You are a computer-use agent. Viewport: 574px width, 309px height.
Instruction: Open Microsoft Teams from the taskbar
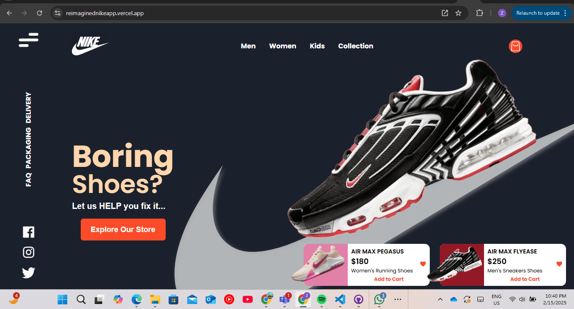(285, 299)
